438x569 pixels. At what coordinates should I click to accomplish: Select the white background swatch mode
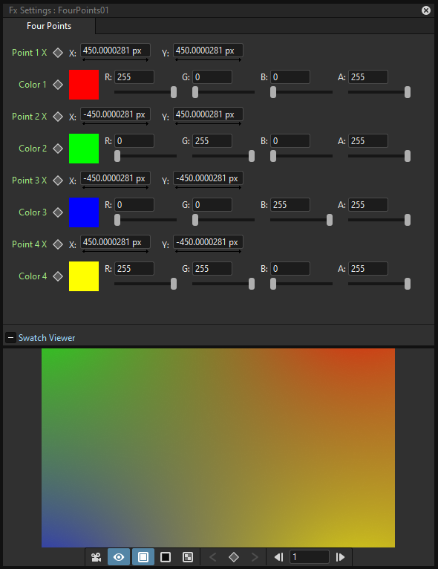[x=143, y=557]
